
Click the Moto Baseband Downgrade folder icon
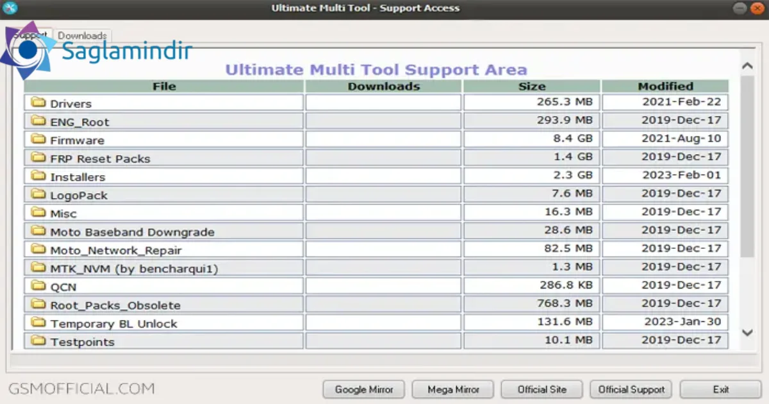click(x=39, y=231)
